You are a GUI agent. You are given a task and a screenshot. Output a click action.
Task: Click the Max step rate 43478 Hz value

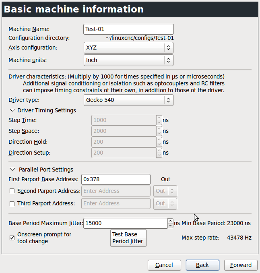(x=239, y=238)
